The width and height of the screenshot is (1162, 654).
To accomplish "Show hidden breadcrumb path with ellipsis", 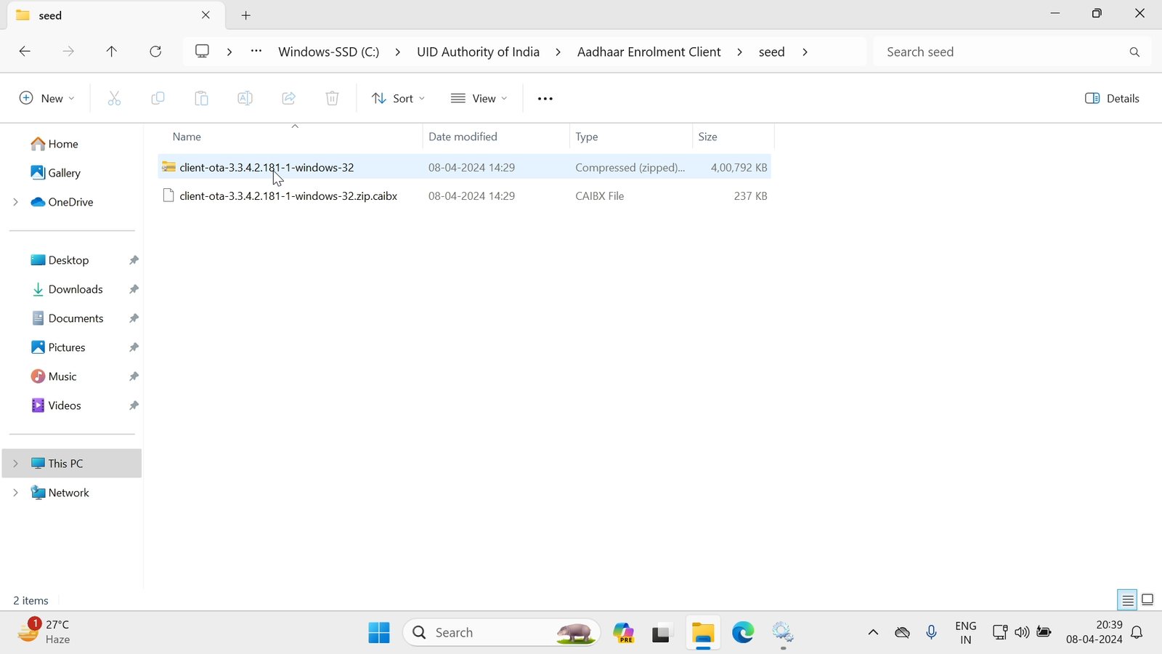I will [256, 52].
